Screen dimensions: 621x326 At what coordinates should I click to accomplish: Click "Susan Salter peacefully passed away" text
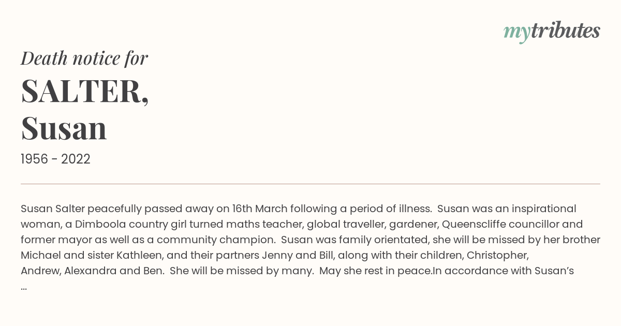pyautogui.click(x=117, y=209)
